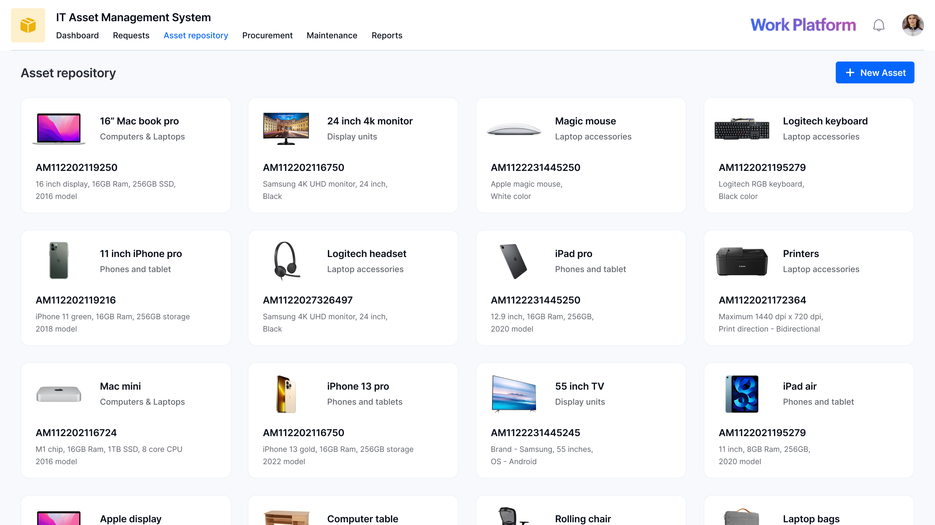Open the 24 inch 4k monitor title

click(370, 121)
